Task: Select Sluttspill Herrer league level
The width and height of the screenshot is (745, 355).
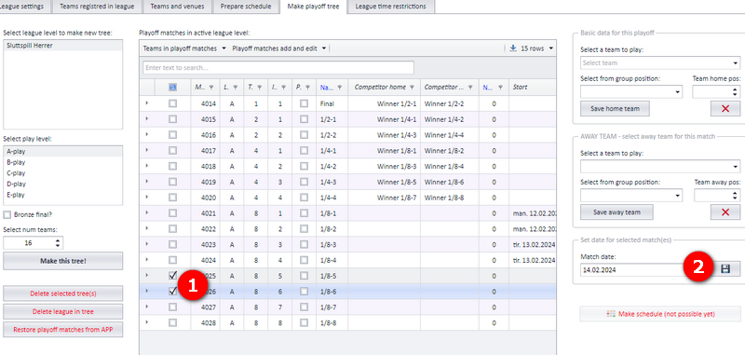Action: pyautogui.click(x=62, y=46)
